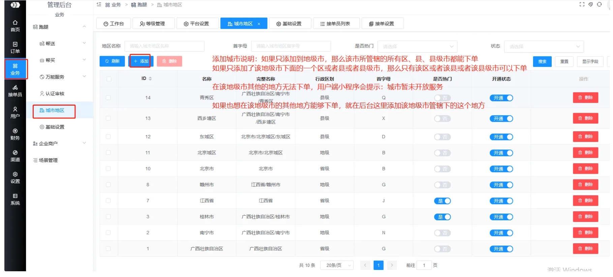Click the 搜索 search button
Viewport: 613px width, 277px height.
click(542, 61)
